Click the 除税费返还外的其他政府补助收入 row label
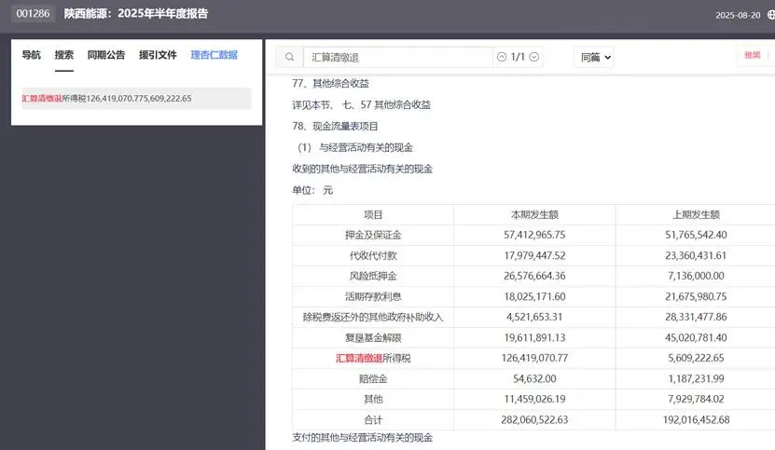Viewport: 775px width, 450px height. coord(373,317)
